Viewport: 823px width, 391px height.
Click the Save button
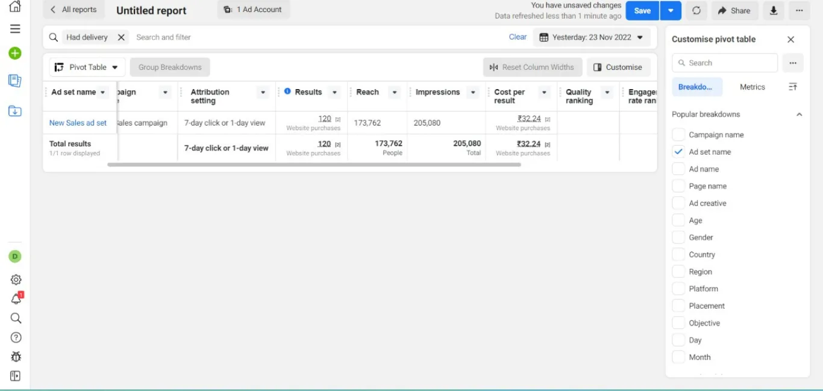point(642,10)
